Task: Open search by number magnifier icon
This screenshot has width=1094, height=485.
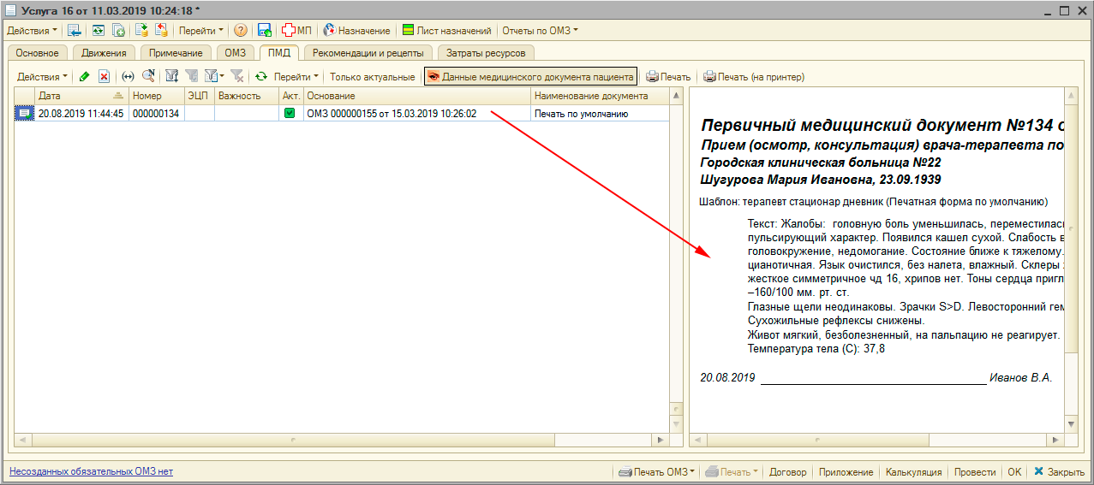Action: (148, 77)
